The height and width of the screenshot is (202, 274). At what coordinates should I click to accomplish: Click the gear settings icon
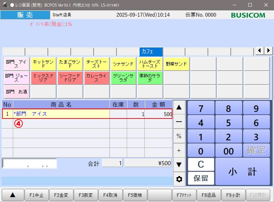coord(179,179)
